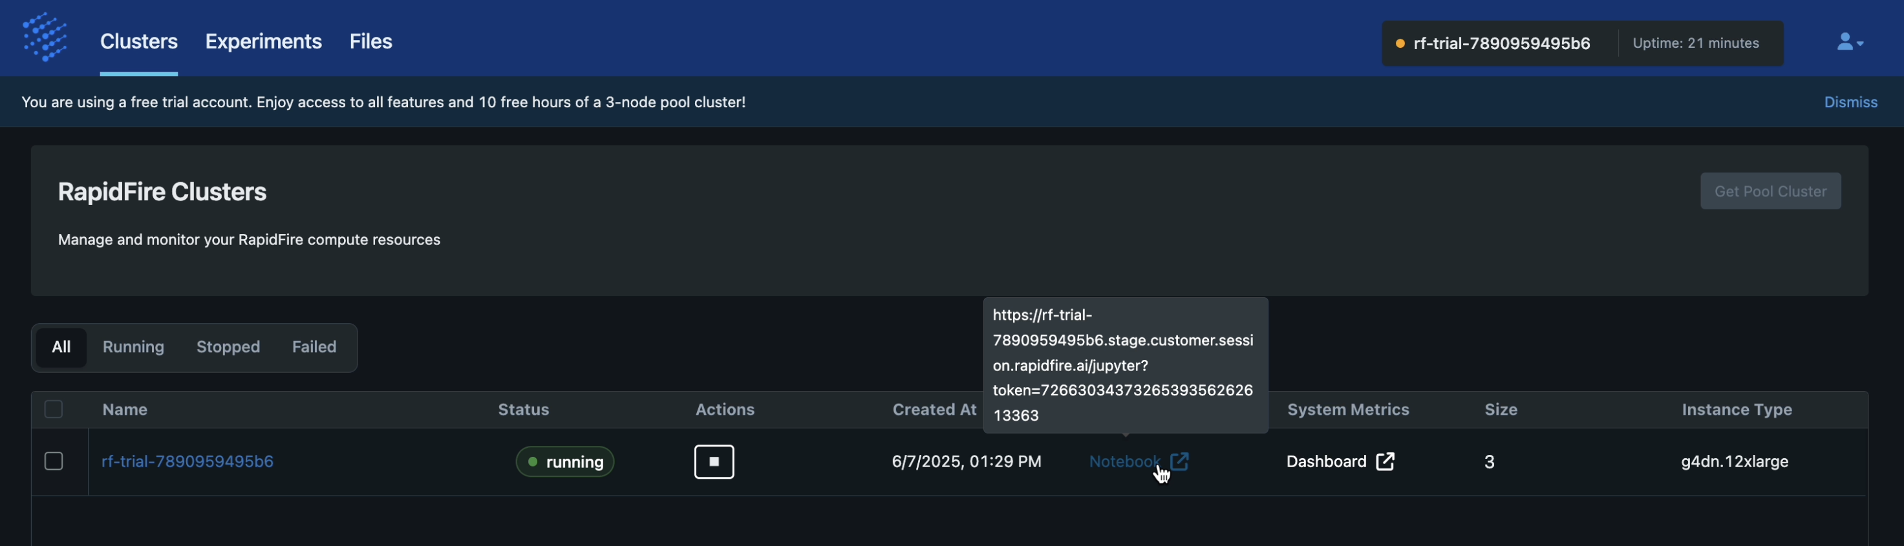
Task: Click the Status column header
Action: pyautogui.click(x=523, y=410)
